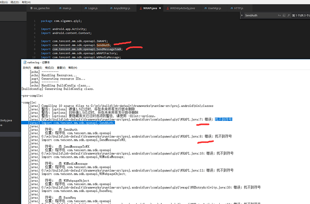Expand the replace field arrow in find widget
Viewport: 310px width, 204px height.
click(x=242, y=15)
